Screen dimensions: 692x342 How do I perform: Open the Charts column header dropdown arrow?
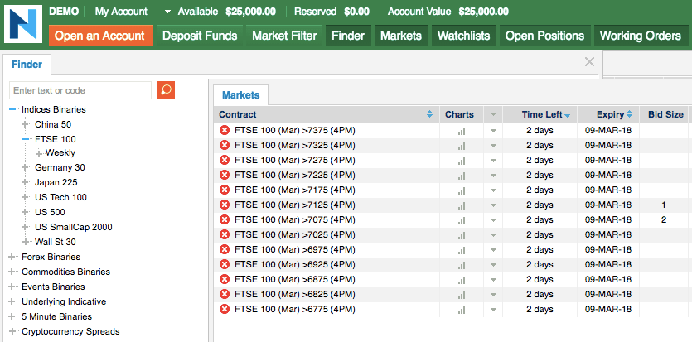coord(493,114)
